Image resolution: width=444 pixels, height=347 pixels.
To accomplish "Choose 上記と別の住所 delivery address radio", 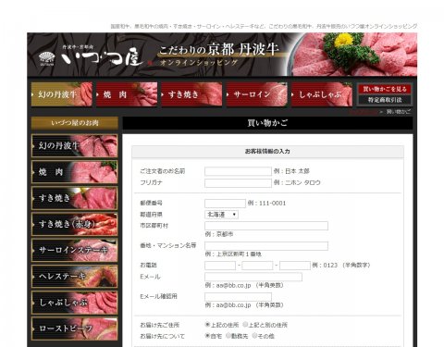I will (245, 324).
